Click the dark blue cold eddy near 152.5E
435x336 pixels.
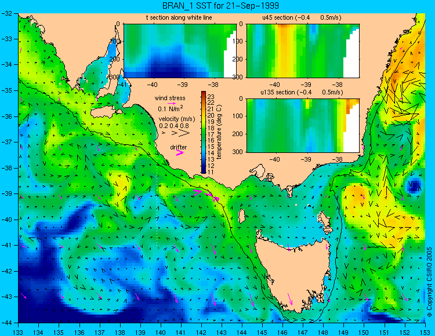pos(414,185)
